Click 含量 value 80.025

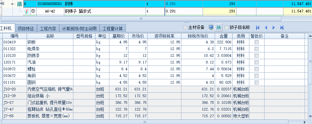(224, 82)
